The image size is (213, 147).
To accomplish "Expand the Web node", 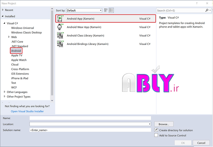I will click(x=9, y=37).
